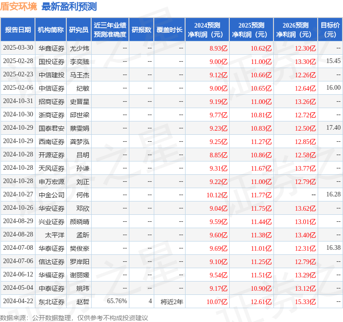This screenshot has width=343, height=322.
Task: Select the 华安证券 cell
Action: pos(52,208)
